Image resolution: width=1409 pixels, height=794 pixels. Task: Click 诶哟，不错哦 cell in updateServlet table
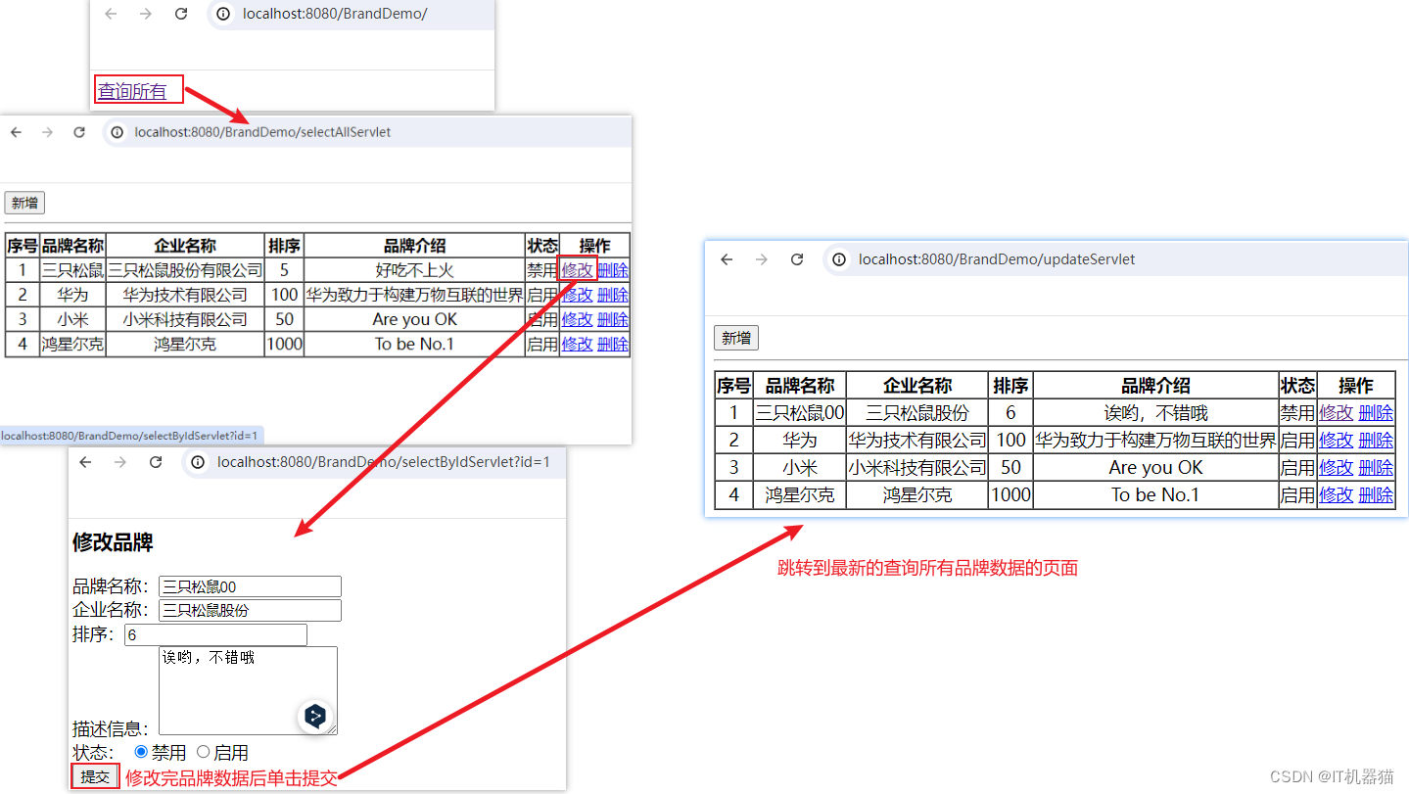pos(1155,413)
